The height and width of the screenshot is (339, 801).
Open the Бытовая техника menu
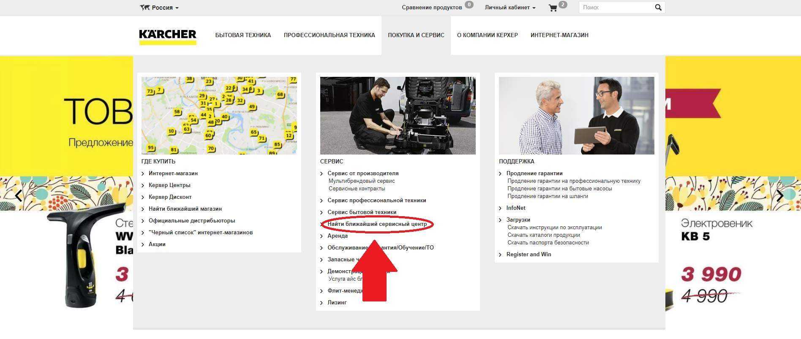(x=243, y=35)
